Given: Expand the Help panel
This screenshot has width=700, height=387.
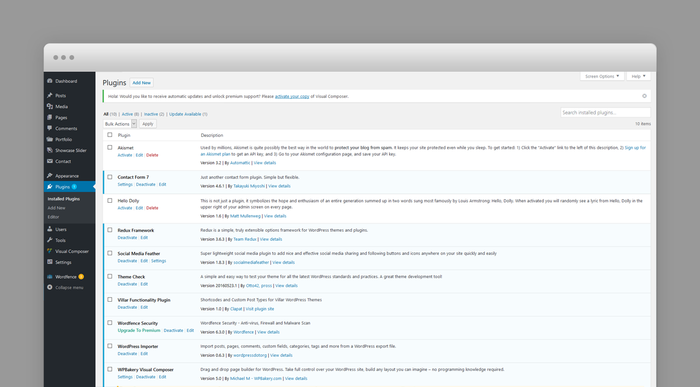Looking at the screenshot, I should pos(638,76).
